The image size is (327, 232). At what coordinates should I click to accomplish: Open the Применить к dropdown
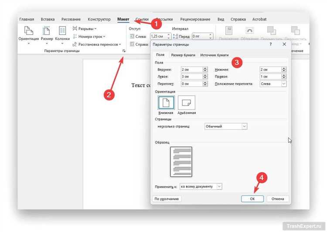point(201,187)
